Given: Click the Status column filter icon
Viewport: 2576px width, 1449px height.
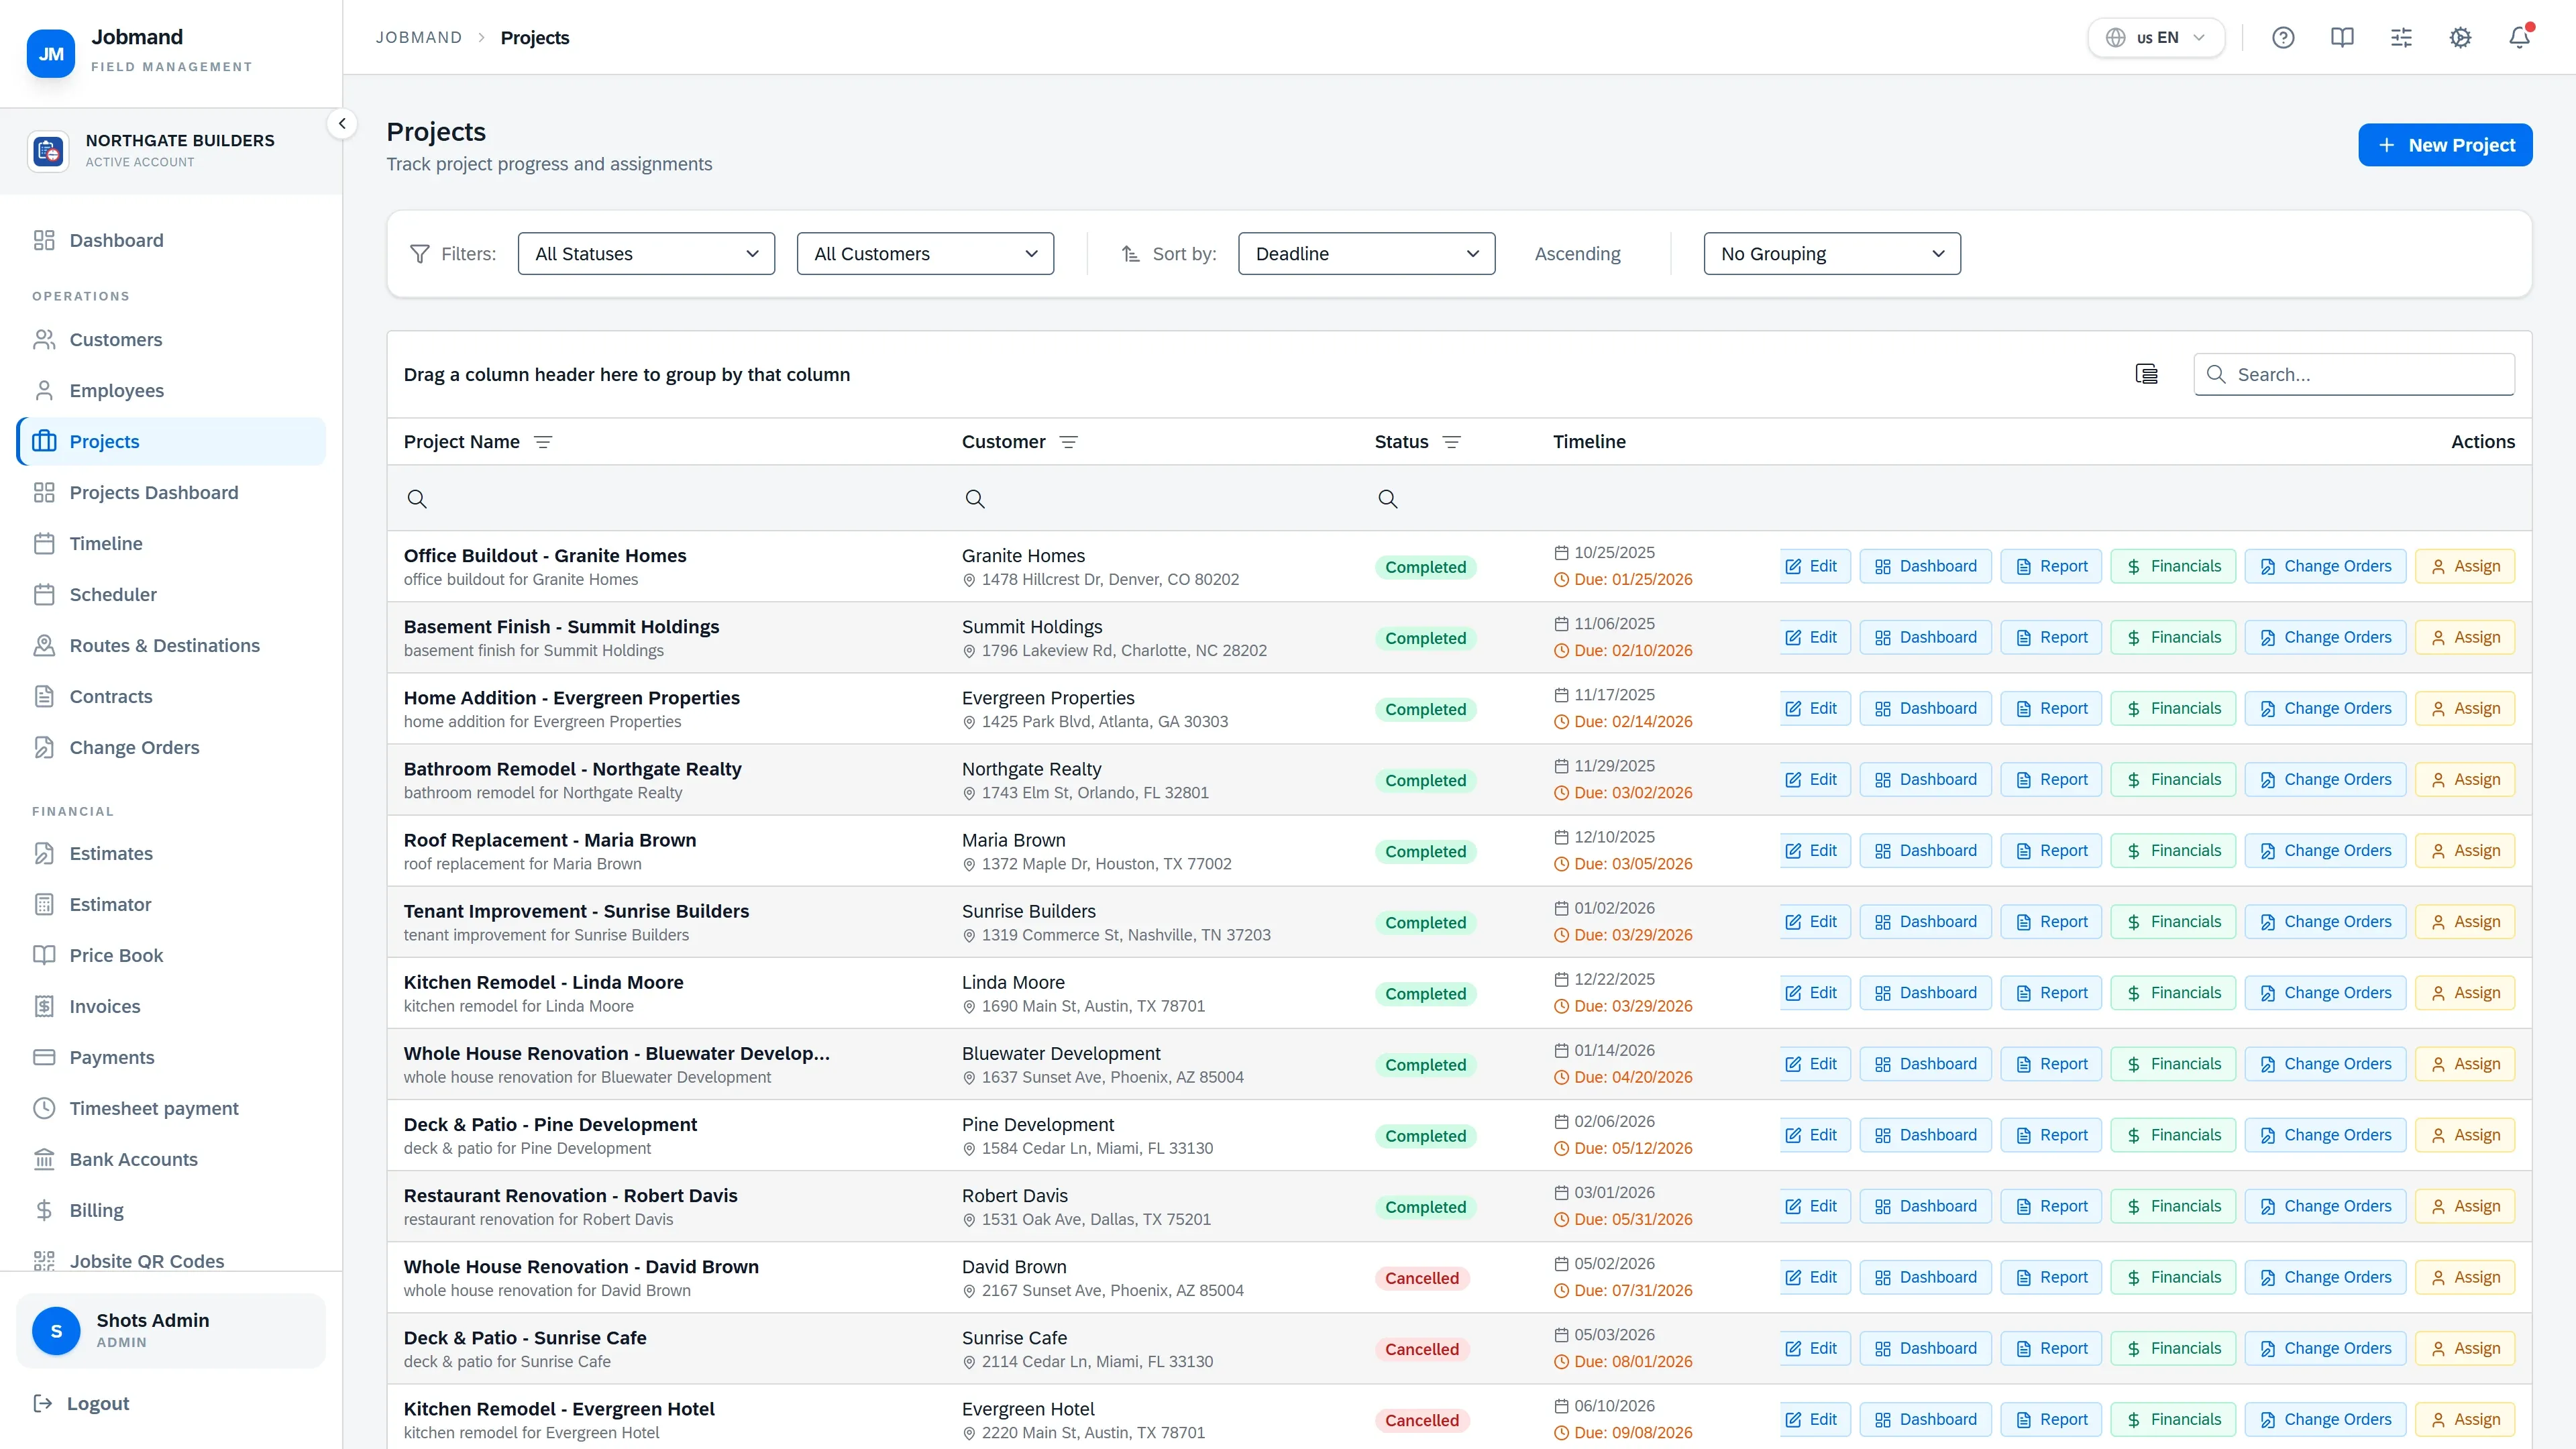Looking at the screenshot, I should coord(1452,442).
